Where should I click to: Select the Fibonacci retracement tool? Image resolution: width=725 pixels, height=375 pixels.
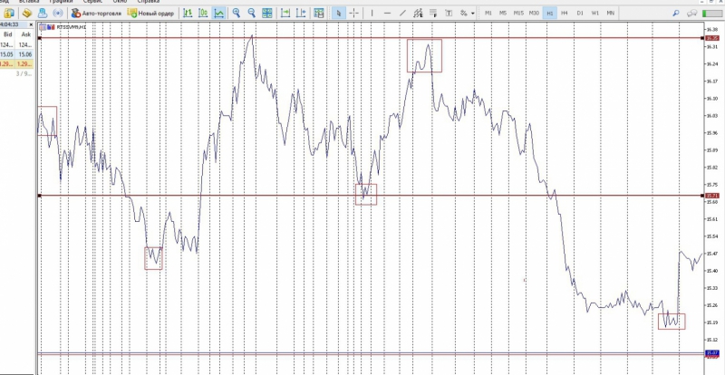[x=433, y=13]
